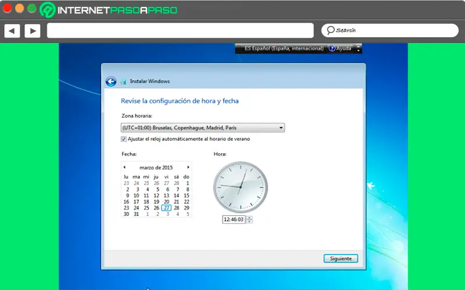Viewport: 465px width, 290px height.
Task: Select day 31 in the calendar
Action: pyautogui.click(x=136, y=214)
